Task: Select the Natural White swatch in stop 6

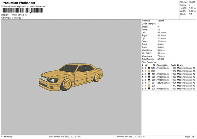Action: tap(149, 83)
